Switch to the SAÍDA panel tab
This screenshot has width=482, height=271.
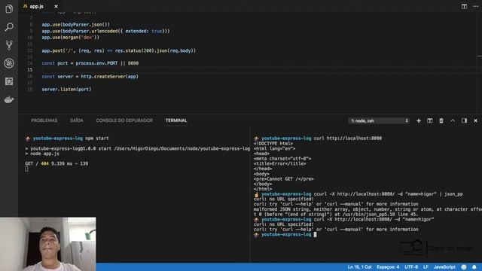coord(77,120)
